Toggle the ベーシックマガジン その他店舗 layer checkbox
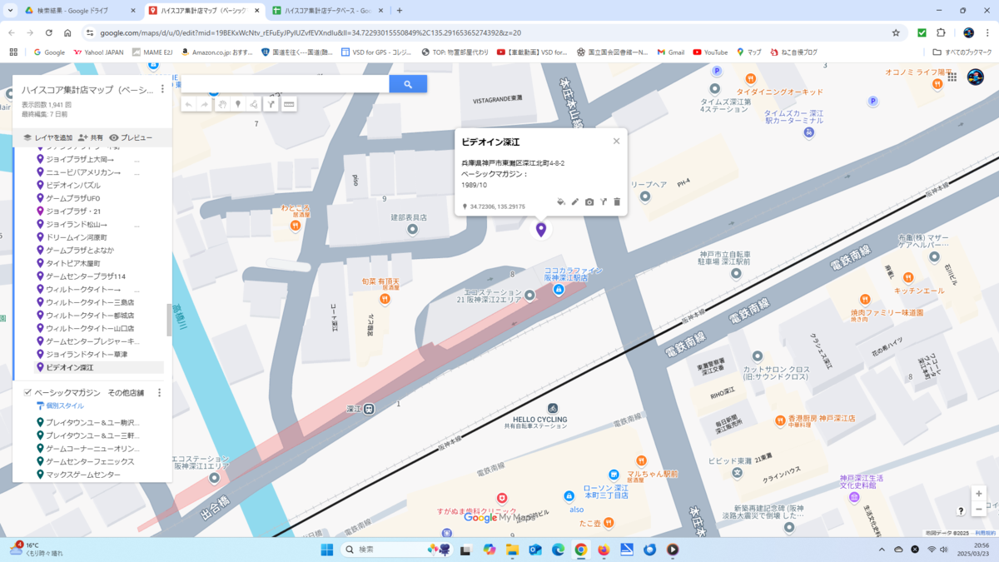Image resolution: width=999 pixels, height=562 pixels. tap(27, 392)
